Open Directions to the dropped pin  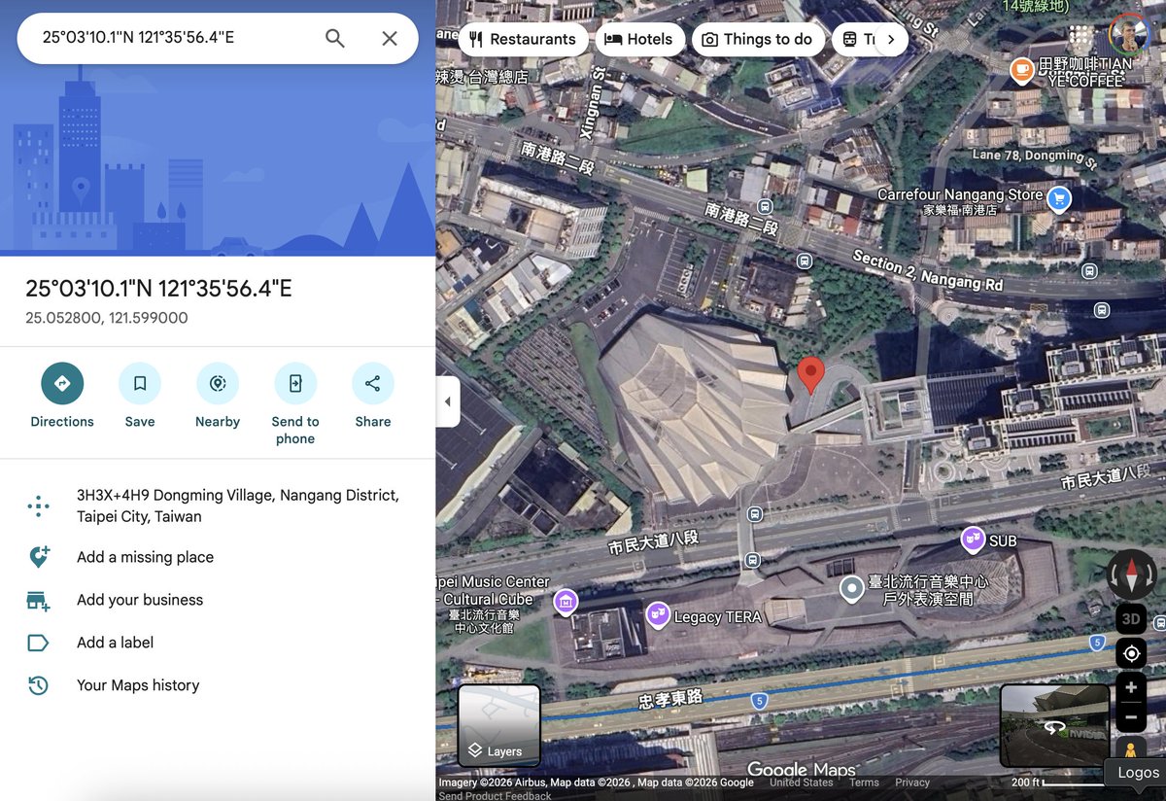(x=62, y=397)
